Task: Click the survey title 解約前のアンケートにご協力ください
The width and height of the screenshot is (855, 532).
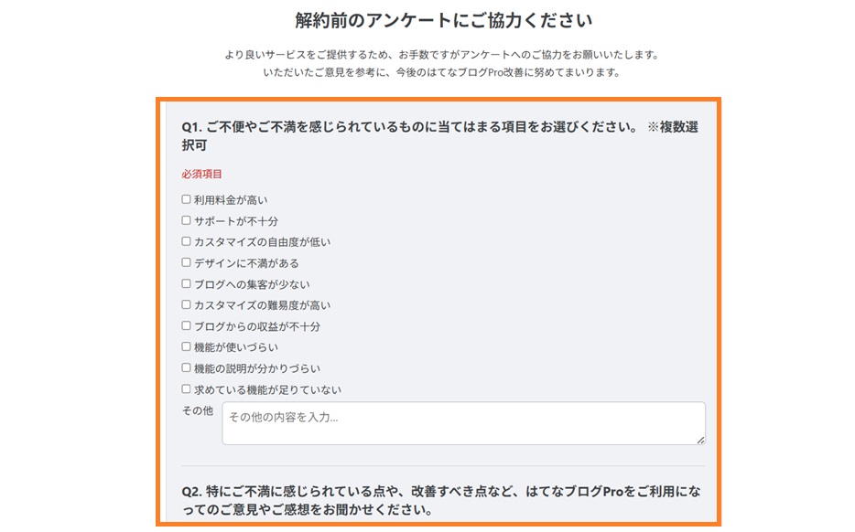Action: (427, 17)
